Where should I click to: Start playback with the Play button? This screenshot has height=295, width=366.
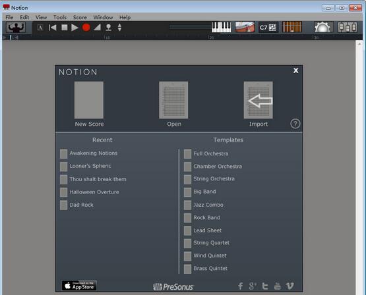click(75, 28)
